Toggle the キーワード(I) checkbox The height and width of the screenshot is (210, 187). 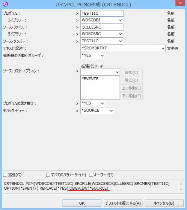click(91, 175)
